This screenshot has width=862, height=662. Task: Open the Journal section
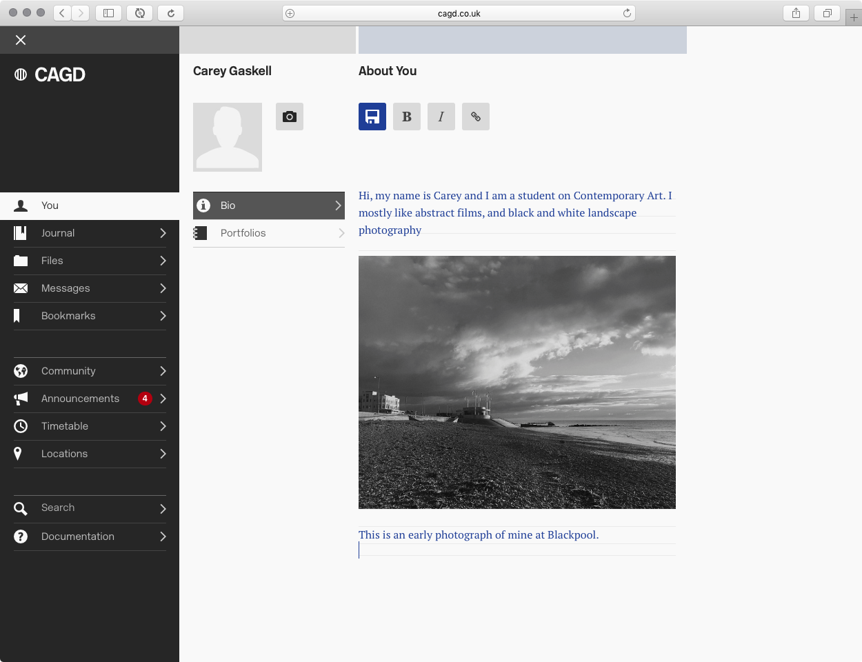[x=90, y=233]
